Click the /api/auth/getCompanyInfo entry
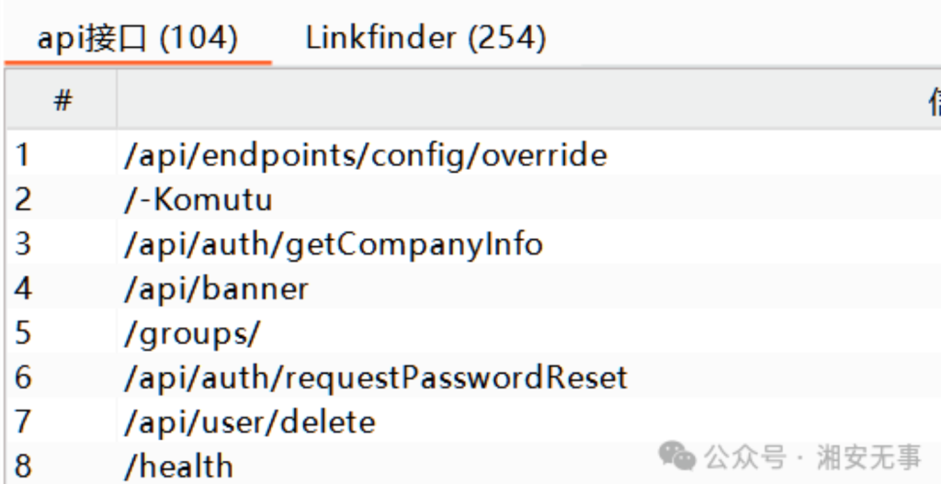The width and height of the screenshot is (941, 484). 333,244
